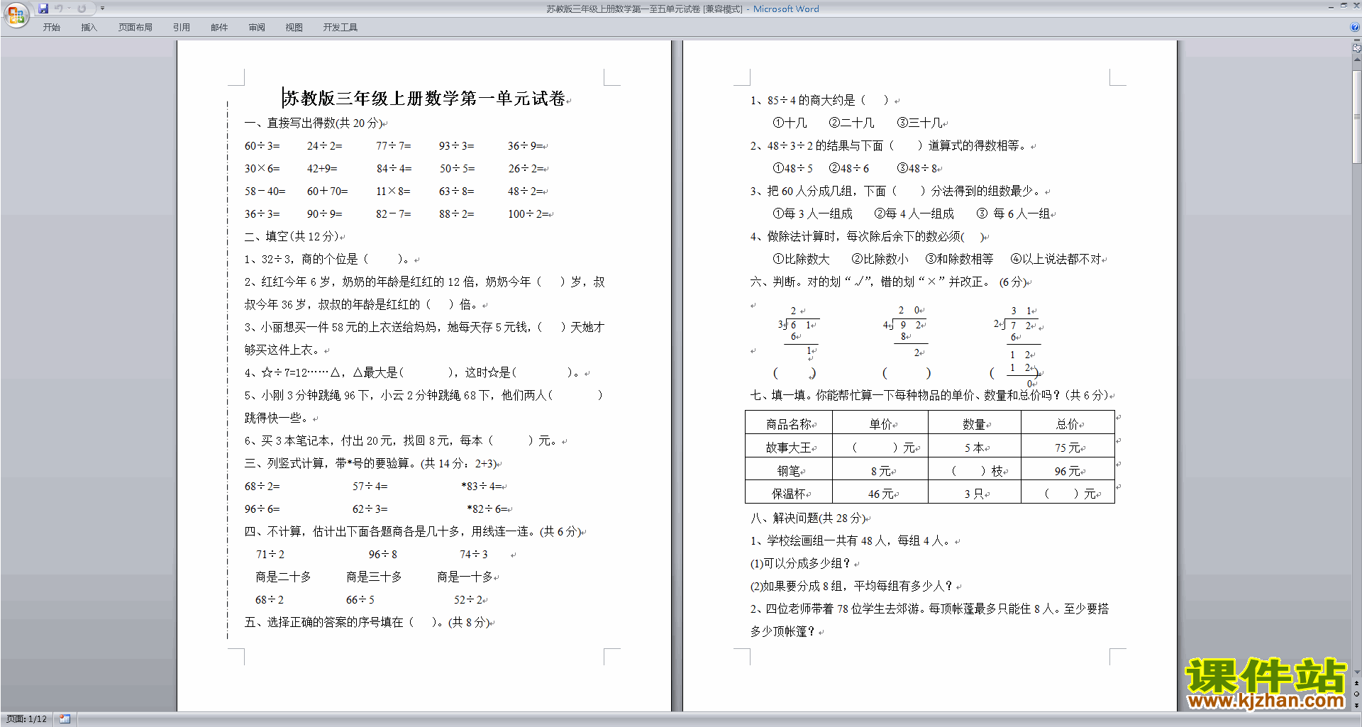Viewport: 1362px width, 727px height.
Task: Click the vertical scrollbar up arrow
Action: [x=1356, y=59]
